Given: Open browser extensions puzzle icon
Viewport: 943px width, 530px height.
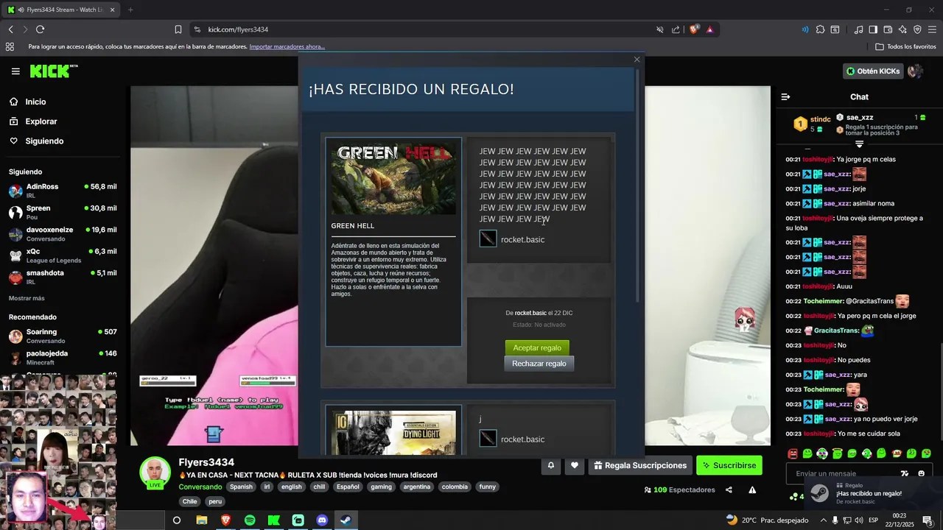Looking at the screenshot, I should (820, 29).
